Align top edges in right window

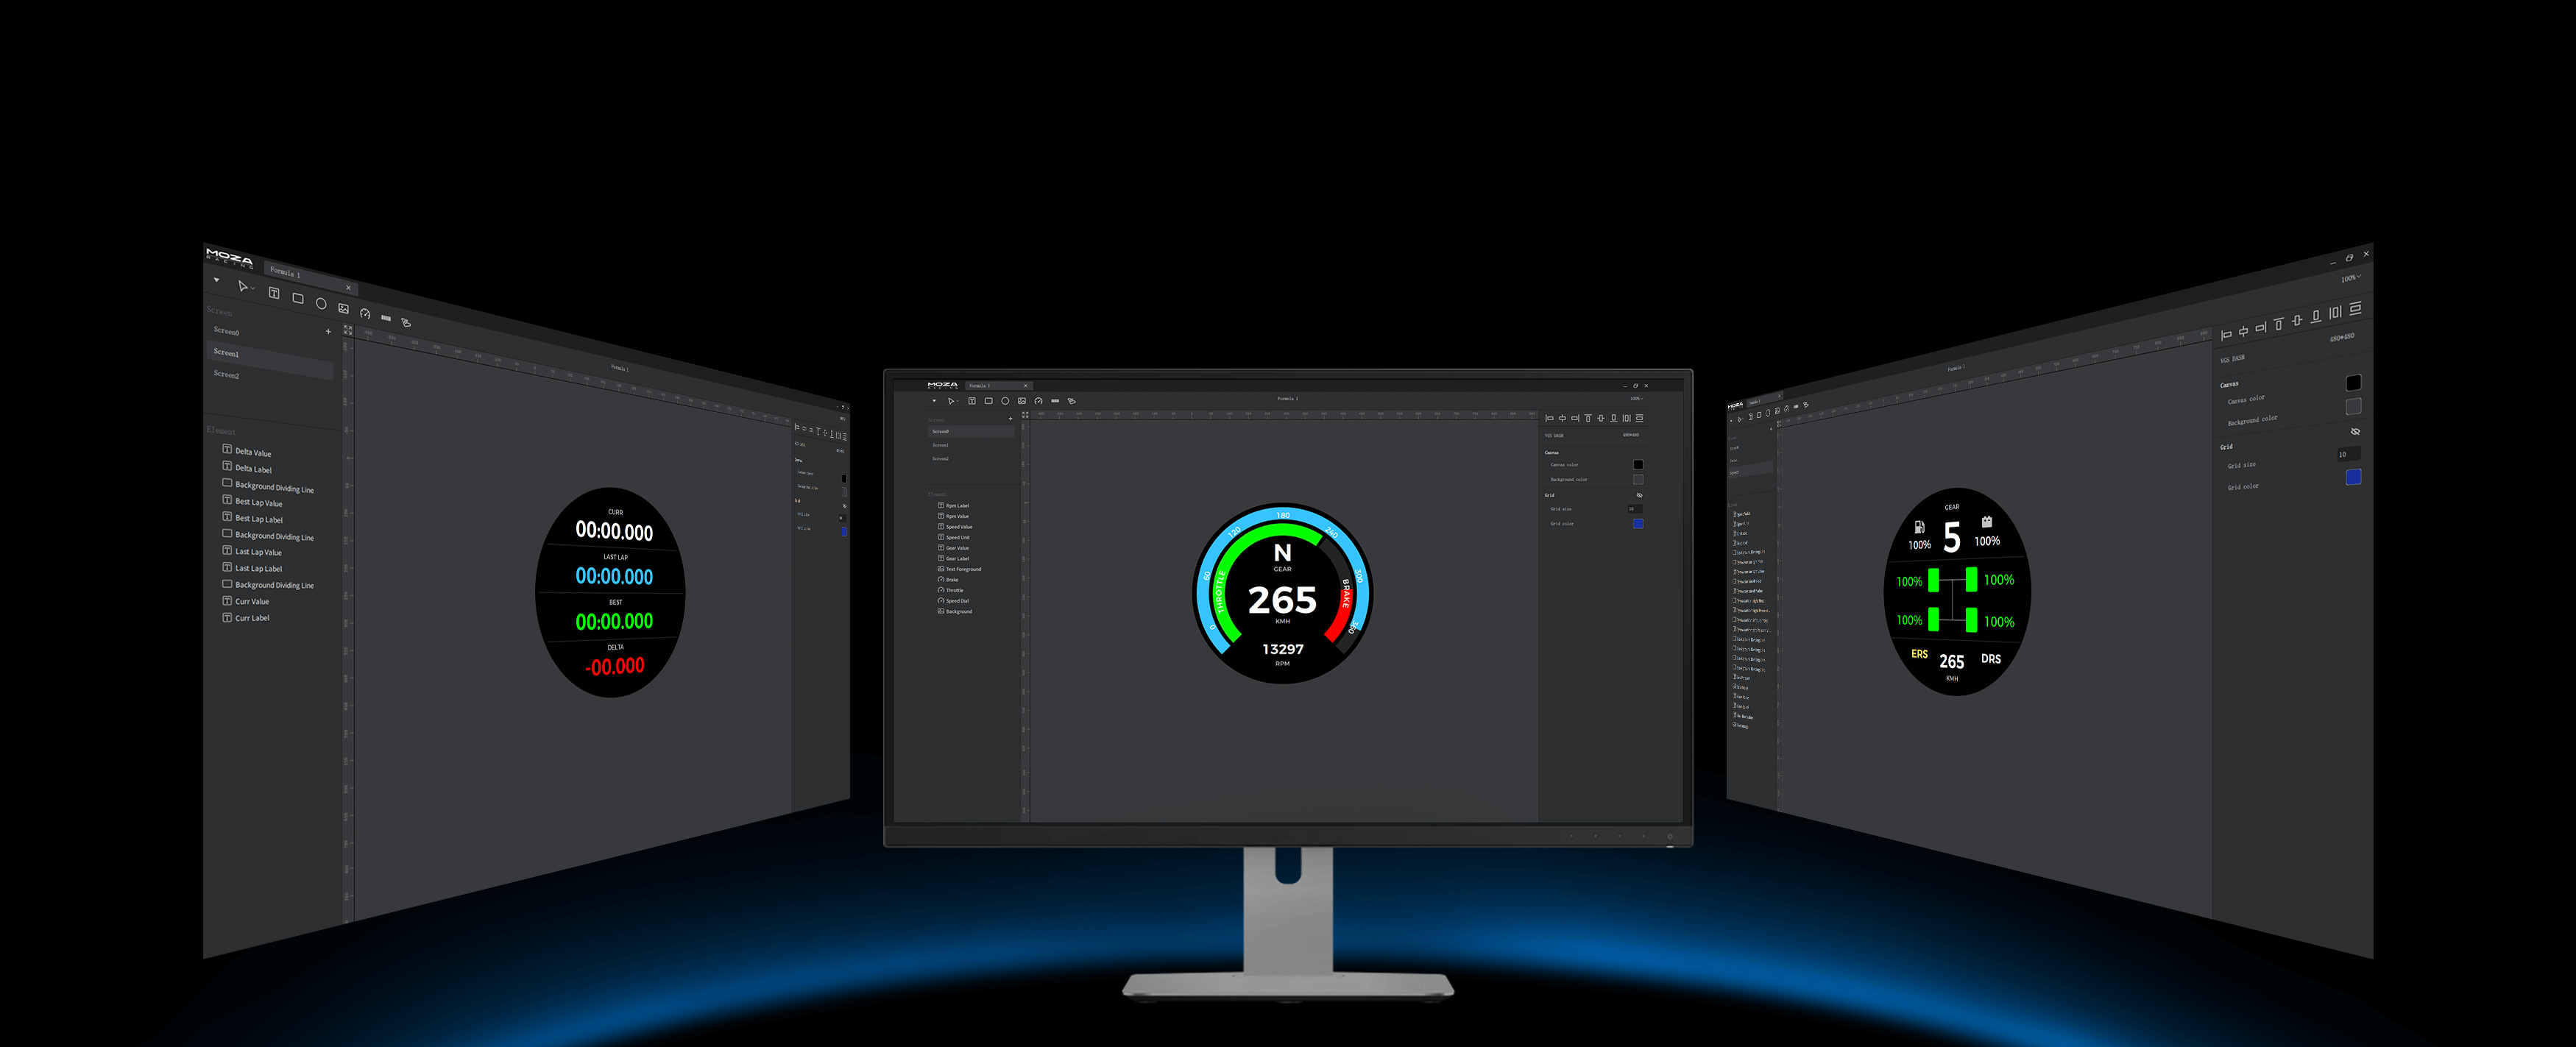coord(2279,324)
